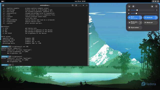The image size is (160, 90).
Task: Expand power mode options
Action: click(141, 22)
